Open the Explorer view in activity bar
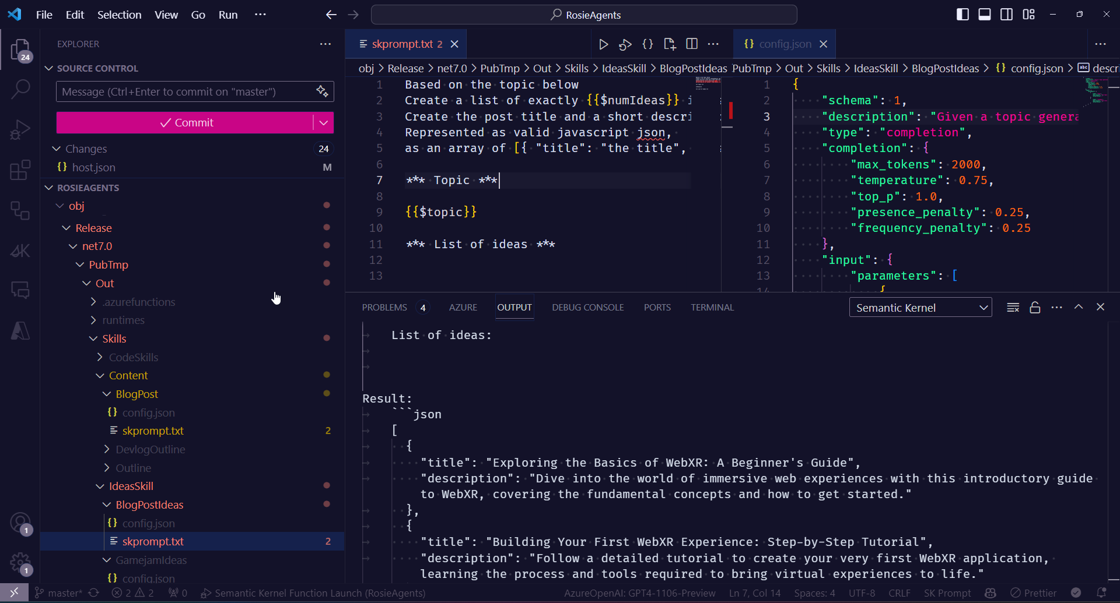 pos(20,50)
